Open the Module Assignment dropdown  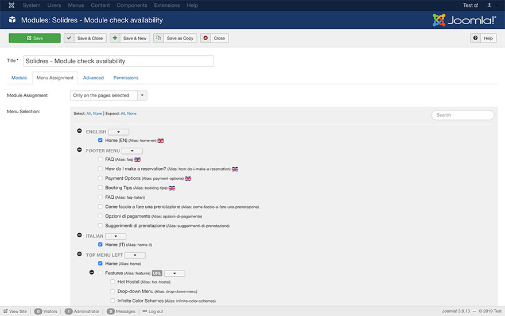point(108,95)
